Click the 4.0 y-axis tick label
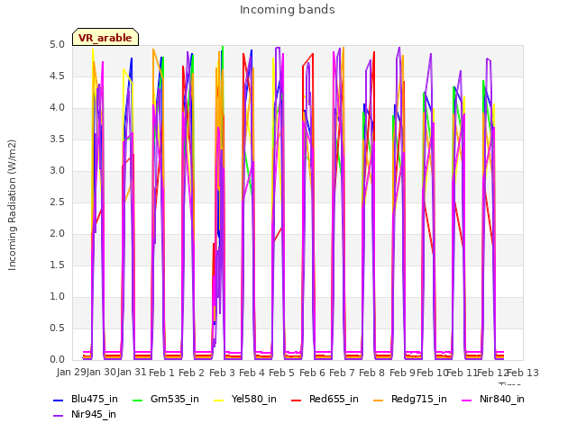 click(57, 108)
